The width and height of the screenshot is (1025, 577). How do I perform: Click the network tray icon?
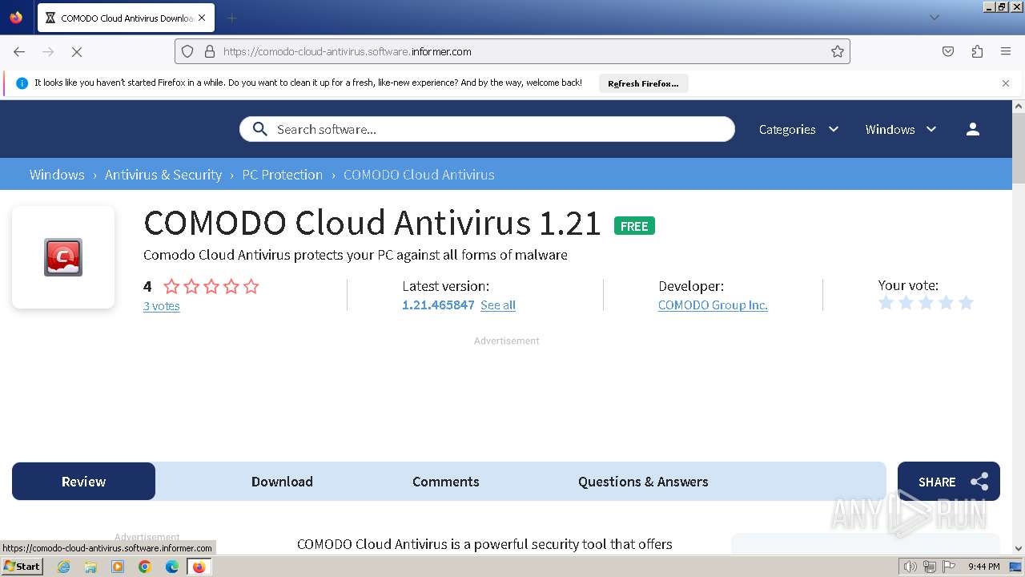tap(929, 567)
